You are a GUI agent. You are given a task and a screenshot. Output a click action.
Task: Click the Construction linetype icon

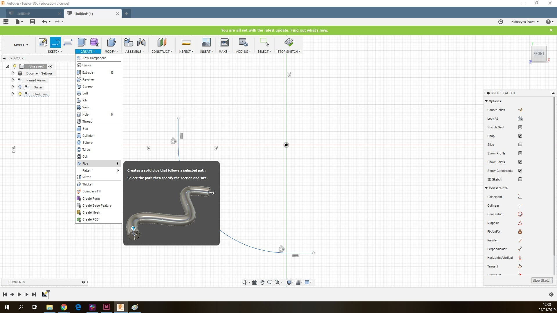click(x=520, y=110)
